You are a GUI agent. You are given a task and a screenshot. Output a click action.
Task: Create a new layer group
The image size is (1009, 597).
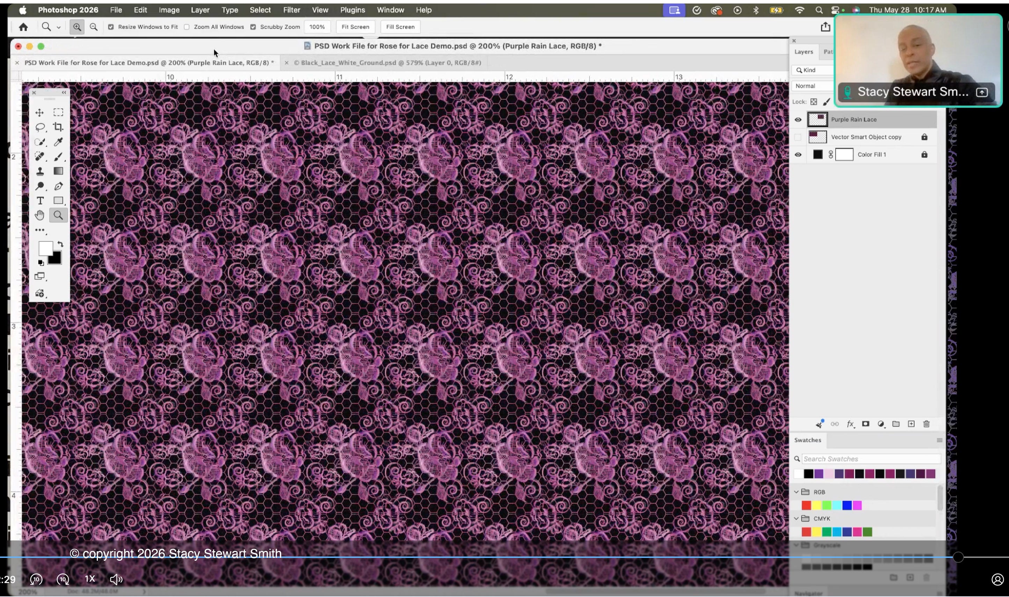tap(896, 424)
